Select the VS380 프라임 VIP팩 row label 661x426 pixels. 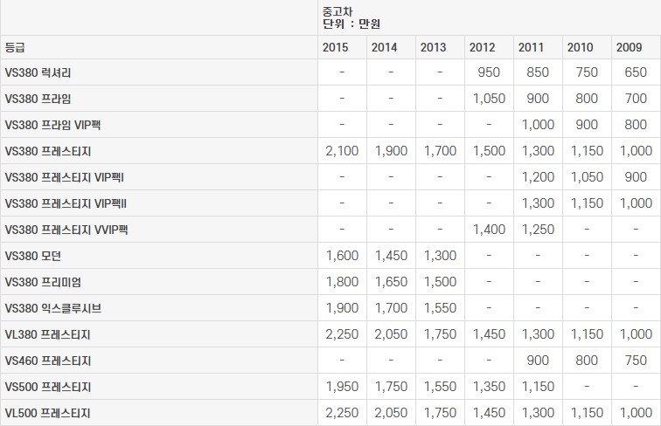pyautogui.click(x=52, y=126)
